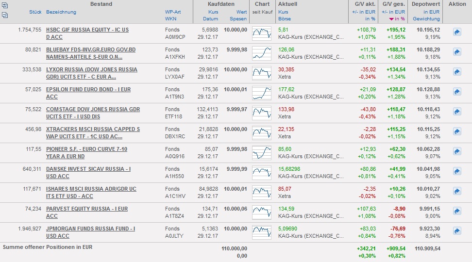The width and height of the screenshot is (472, 262).
Task: View chart thumbnail for Bluebay FDS
Action: tap(262, 53)
